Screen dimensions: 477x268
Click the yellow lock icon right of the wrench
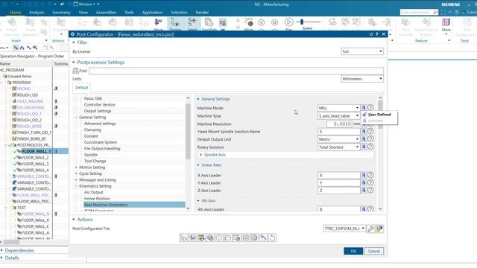point(379,229)
